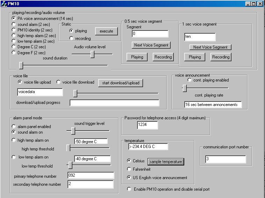Click the temperature reading field

tap(148, 147)
